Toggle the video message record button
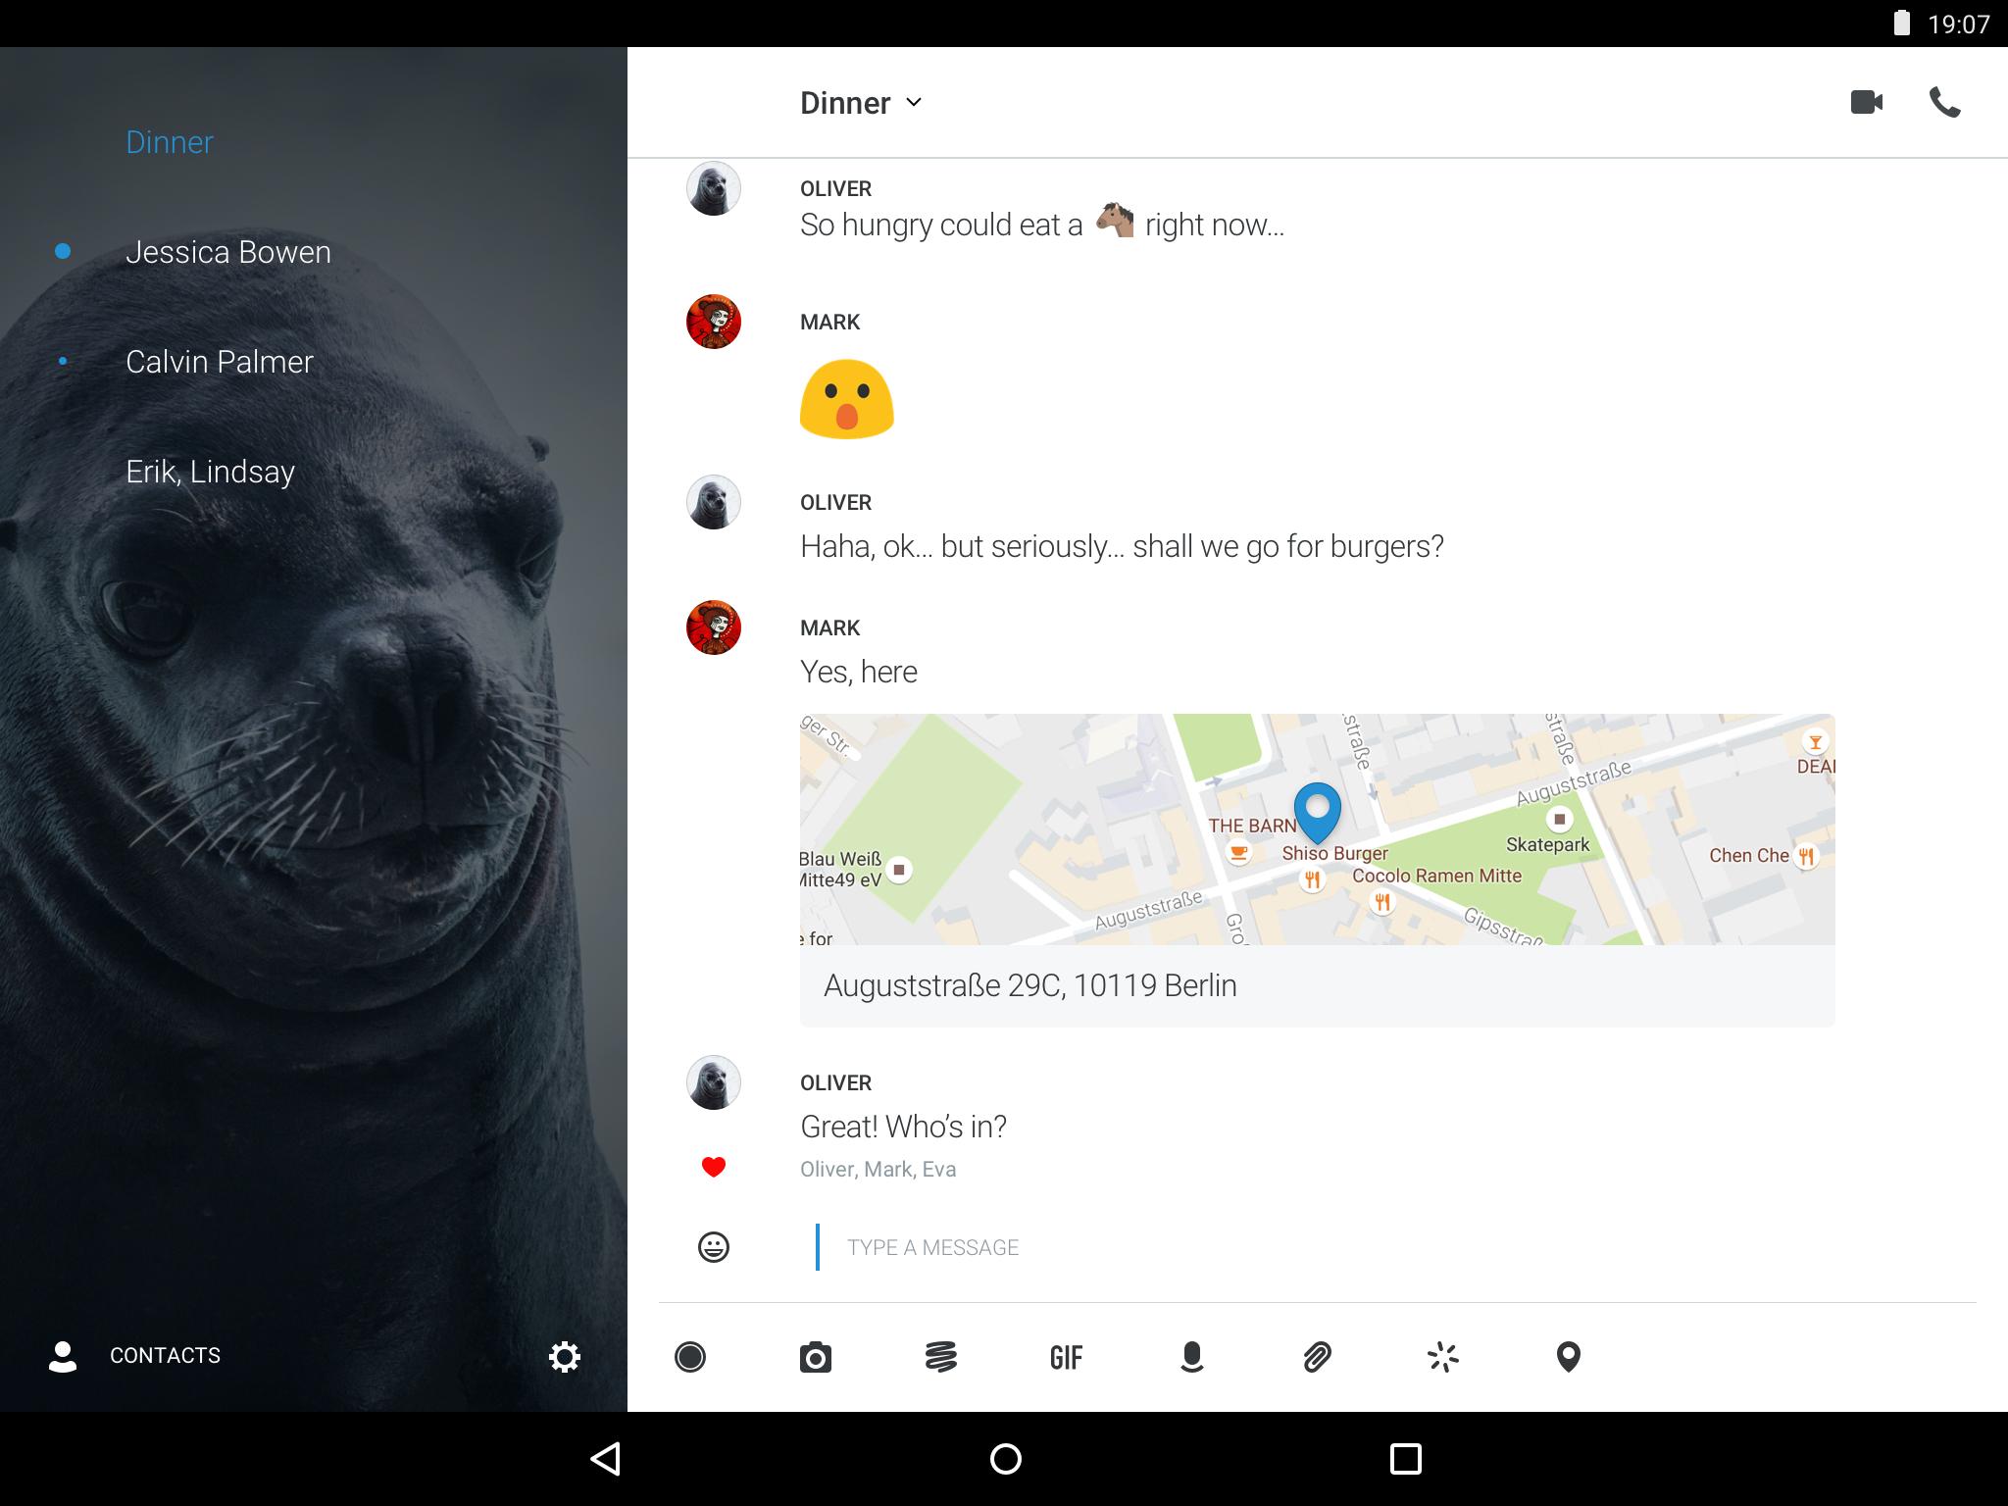Image resolution: width=2008 pixels, height=1506 pixels. click(689, 1357)
